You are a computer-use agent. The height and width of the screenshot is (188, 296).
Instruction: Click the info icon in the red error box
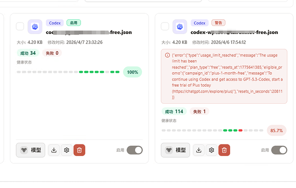click(x=167, y=55)
